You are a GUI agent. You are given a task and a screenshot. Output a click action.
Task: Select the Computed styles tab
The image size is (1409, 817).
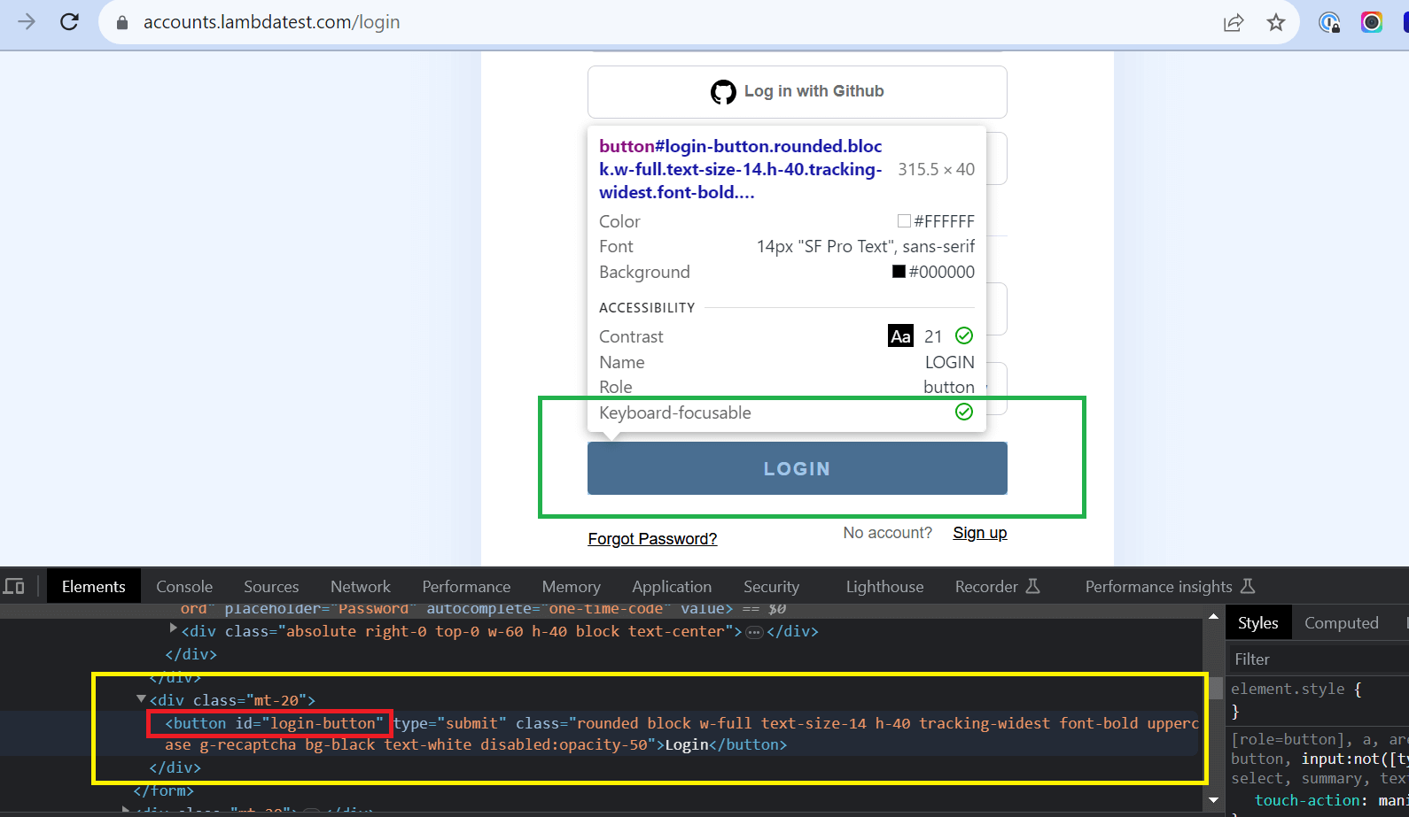[1341, 623]
